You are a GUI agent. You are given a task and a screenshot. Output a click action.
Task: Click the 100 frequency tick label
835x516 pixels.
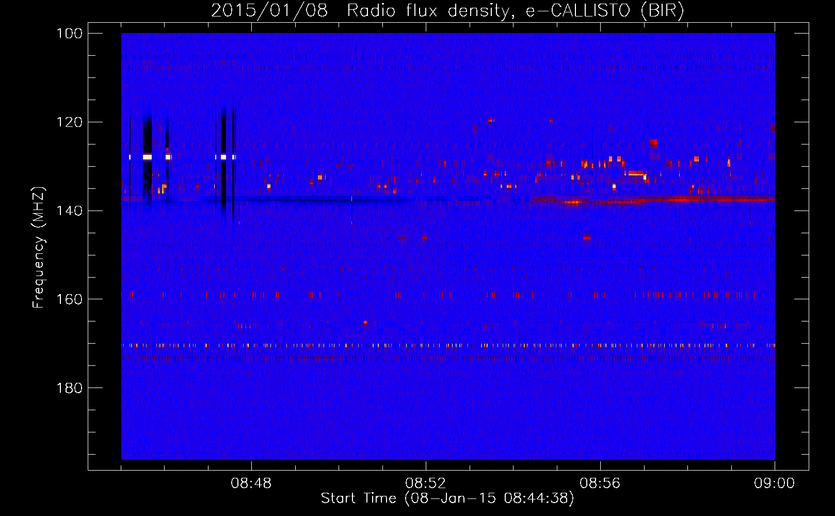click(69, 34)
